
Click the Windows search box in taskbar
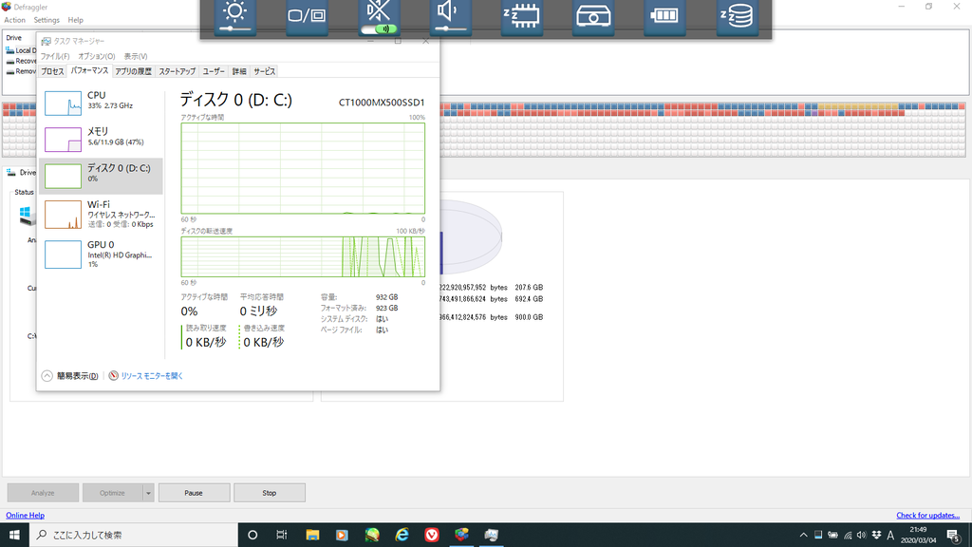(133, 535)
